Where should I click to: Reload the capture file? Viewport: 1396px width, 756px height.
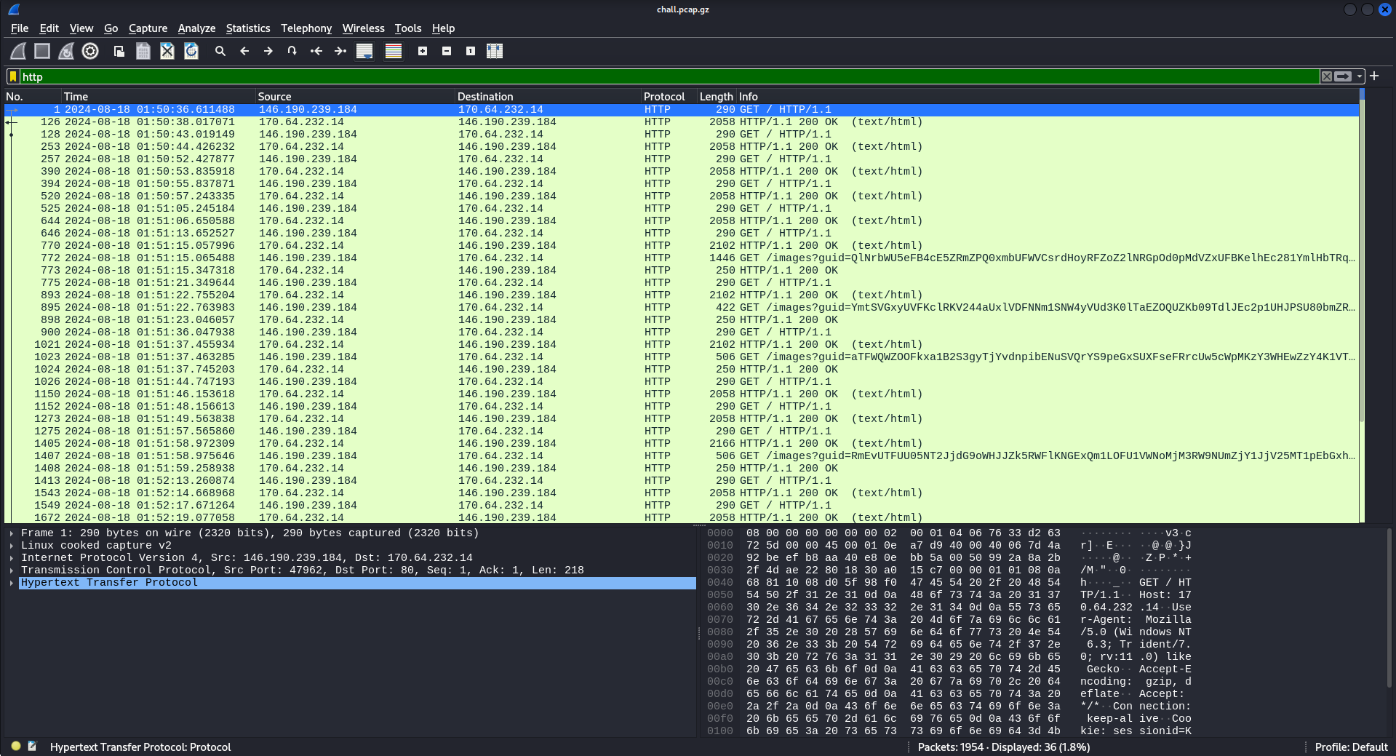(191, 51)
